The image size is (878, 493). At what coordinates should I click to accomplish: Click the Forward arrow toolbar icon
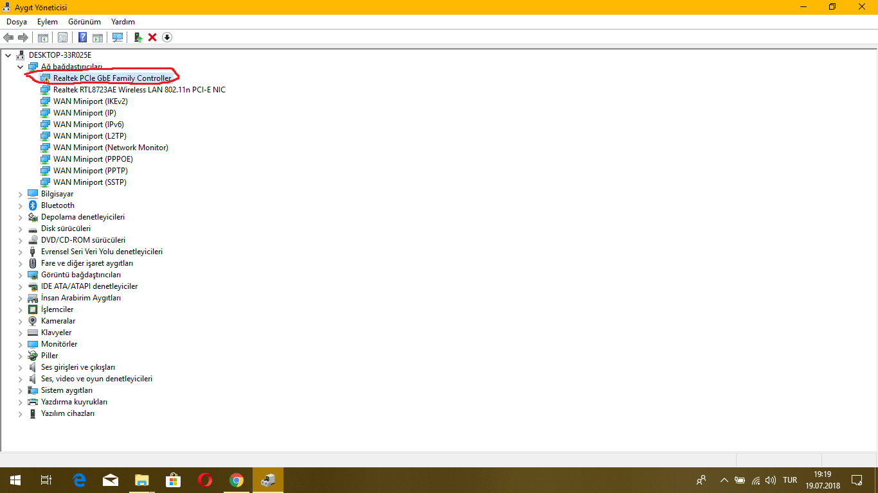click(x=23, y=37)
